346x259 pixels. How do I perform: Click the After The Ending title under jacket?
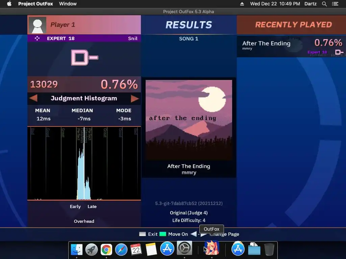click(x=189, y=166)
